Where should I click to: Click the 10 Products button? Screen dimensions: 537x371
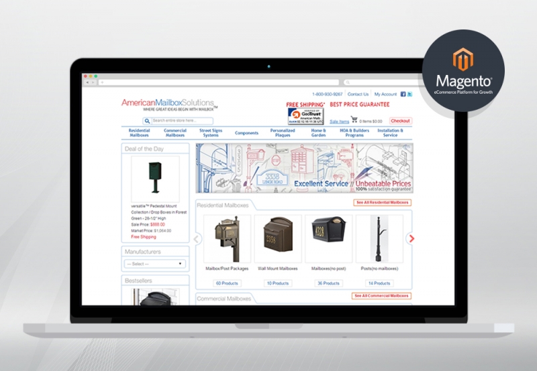[278, 283]
